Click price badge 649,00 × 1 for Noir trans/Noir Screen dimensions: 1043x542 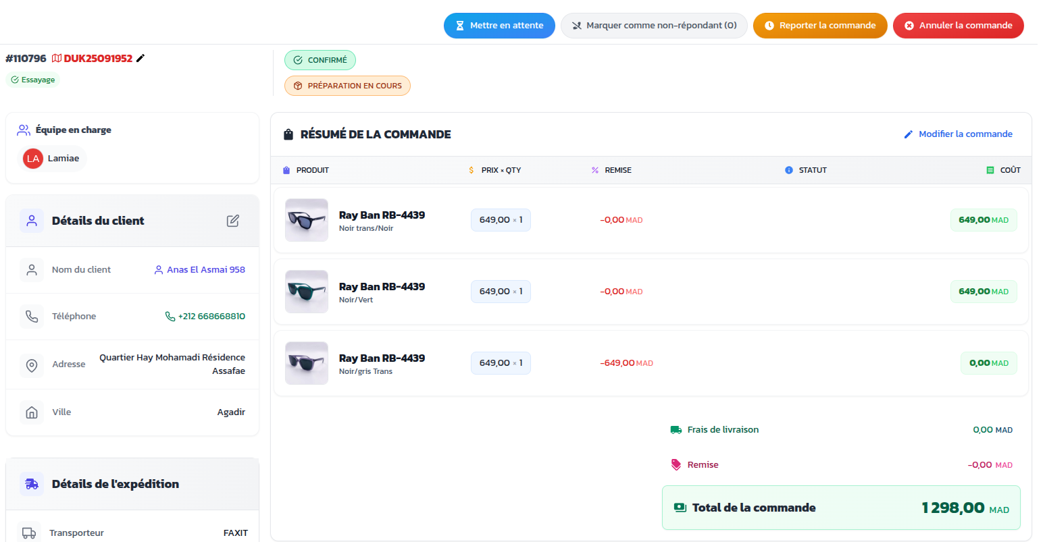501,220
